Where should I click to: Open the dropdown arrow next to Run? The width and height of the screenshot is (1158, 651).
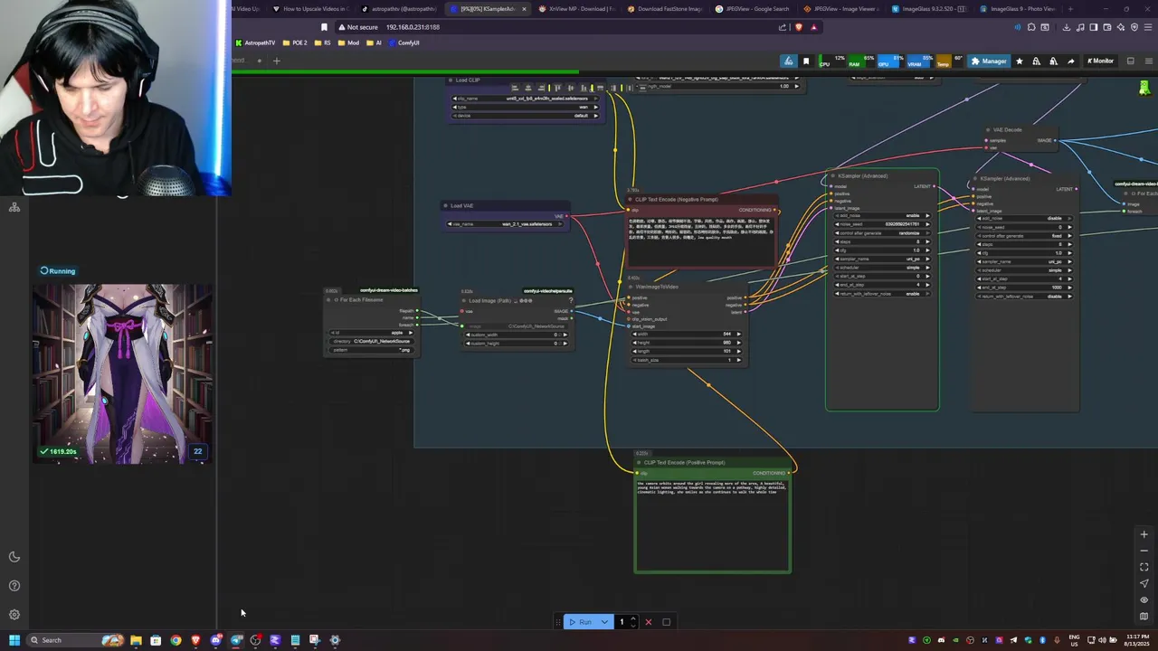point(604,622)
